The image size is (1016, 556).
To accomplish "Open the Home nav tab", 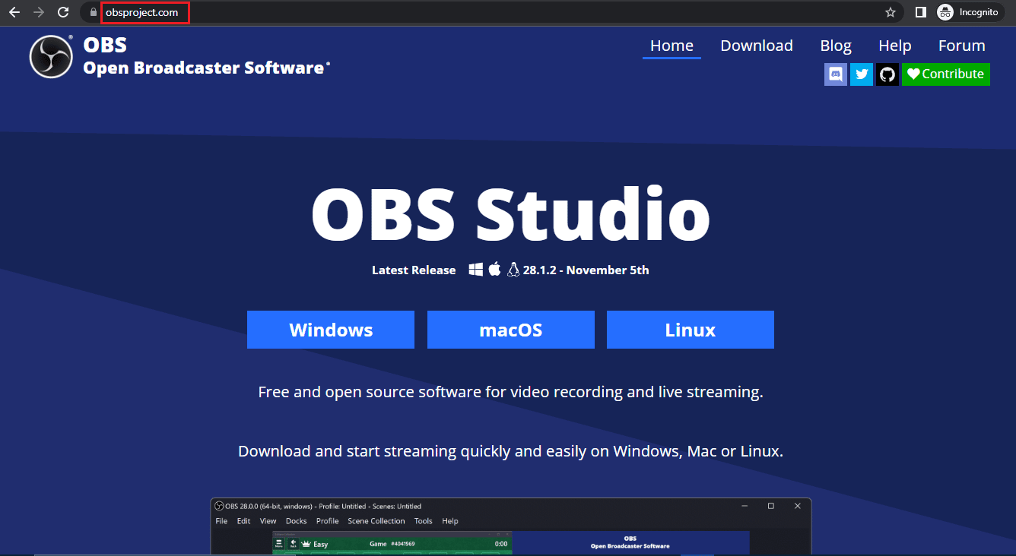I will tap(672, 46).
